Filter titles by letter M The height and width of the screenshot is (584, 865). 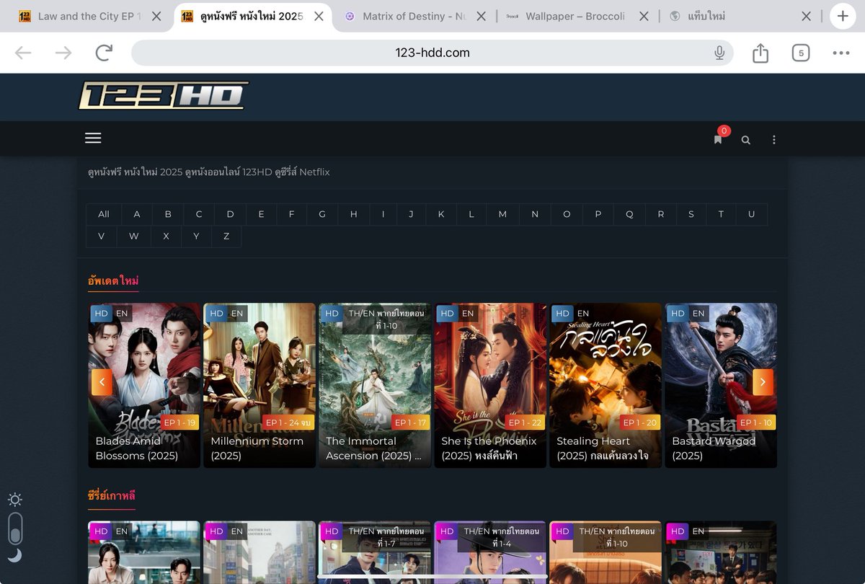(502, 214)
